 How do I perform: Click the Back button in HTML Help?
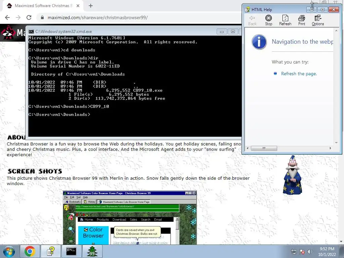[x=252, y=20]
